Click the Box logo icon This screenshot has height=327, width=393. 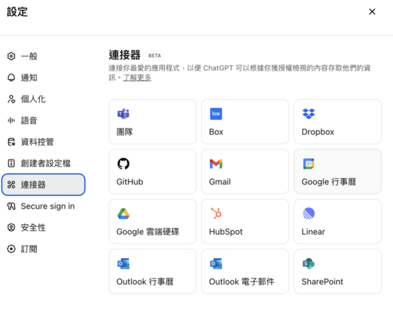coord(216,114)
